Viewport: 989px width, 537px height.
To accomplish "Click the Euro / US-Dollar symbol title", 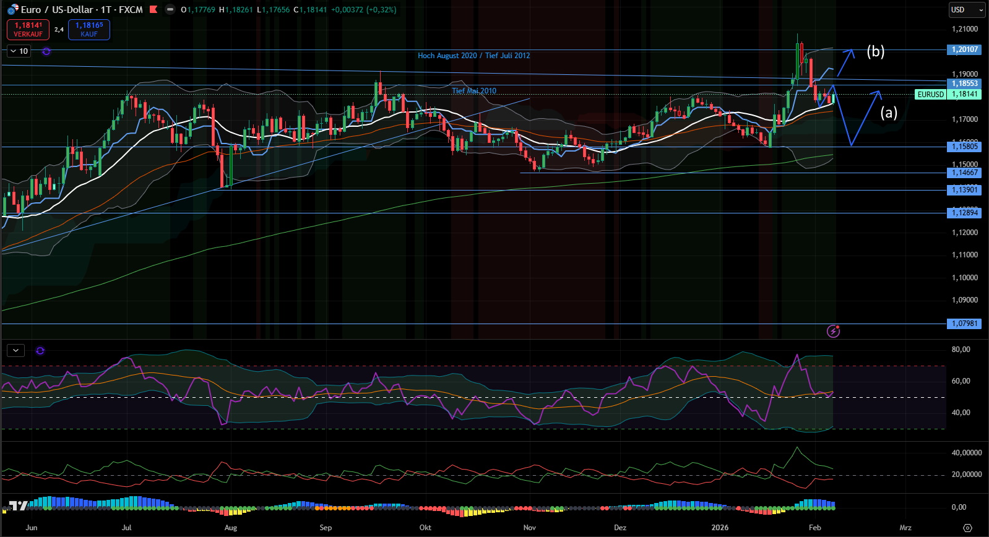I will click(82, 10).
